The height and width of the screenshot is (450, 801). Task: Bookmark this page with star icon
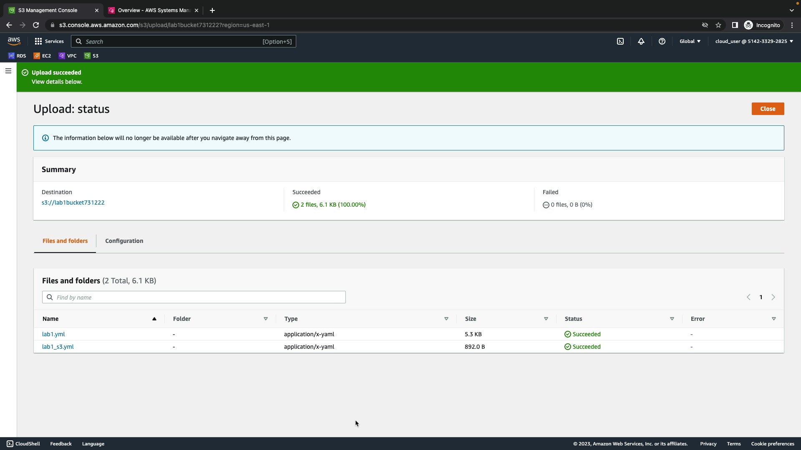click(x=718, y=25)
